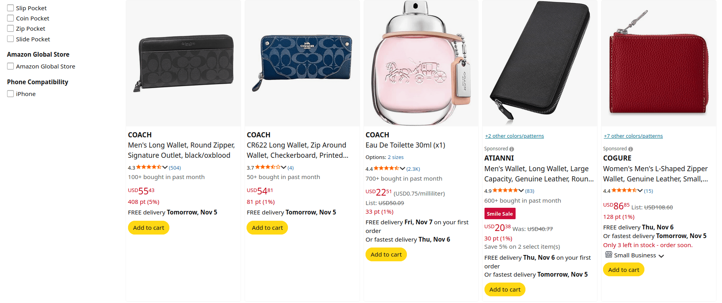This screenshot has width=722, height=303.
Task: Open the '+2 other colors/patterns' link
Action: 514,136
